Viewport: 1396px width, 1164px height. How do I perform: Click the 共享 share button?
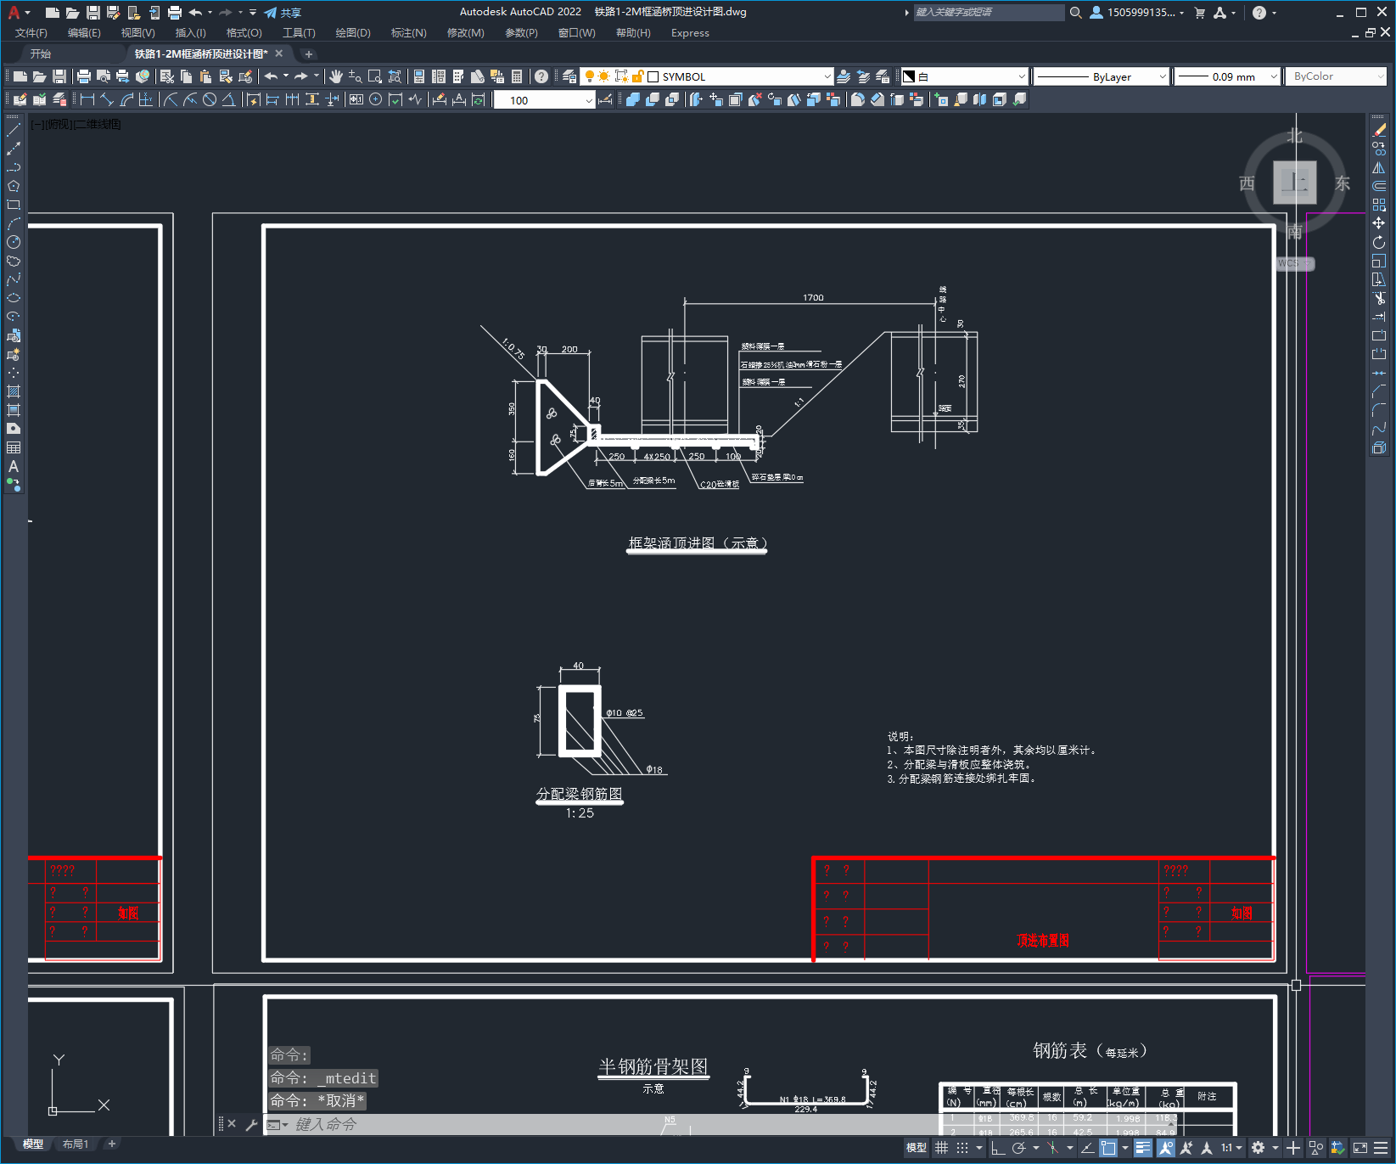point(283,13)
